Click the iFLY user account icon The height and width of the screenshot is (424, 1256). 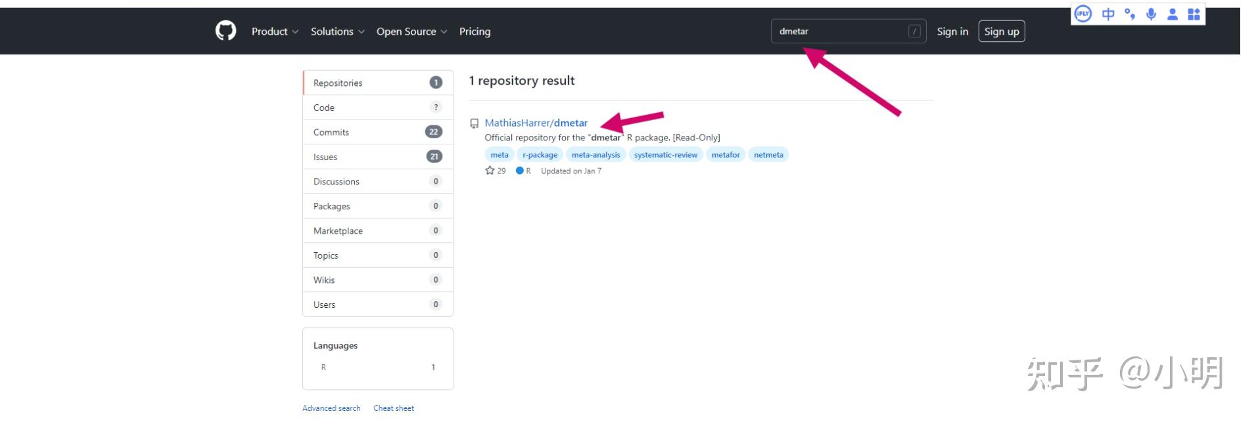(1173, 14)
